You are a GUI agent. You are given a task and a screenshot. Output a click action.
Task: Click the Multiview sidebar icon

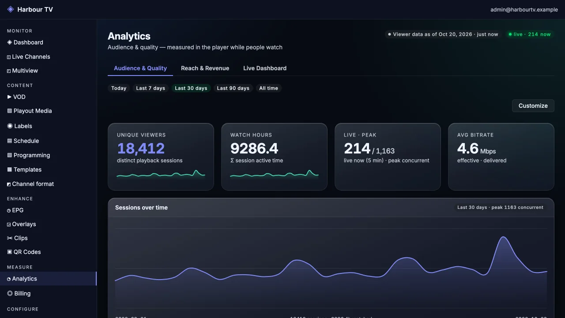coord(9,71)
